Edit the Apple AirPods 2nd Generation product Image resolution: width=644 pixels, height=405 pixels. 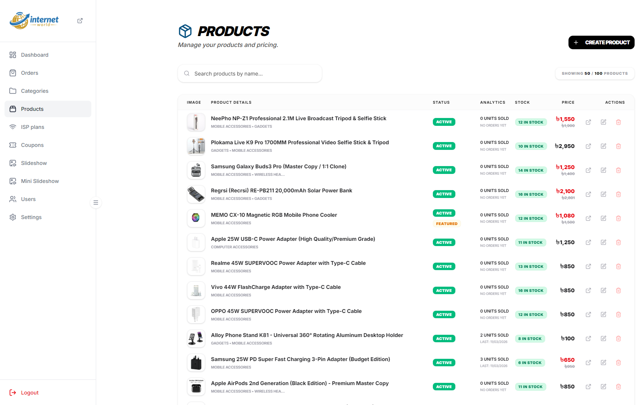click(603, 387)
